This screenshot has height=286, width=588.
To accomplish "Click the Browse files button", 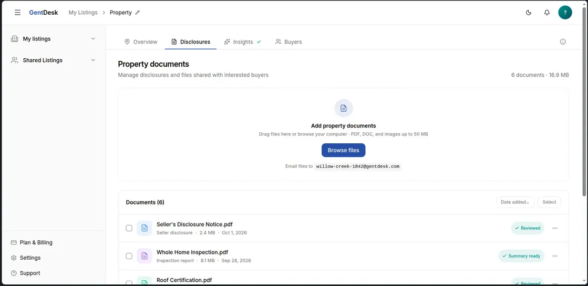I will 344,150.
